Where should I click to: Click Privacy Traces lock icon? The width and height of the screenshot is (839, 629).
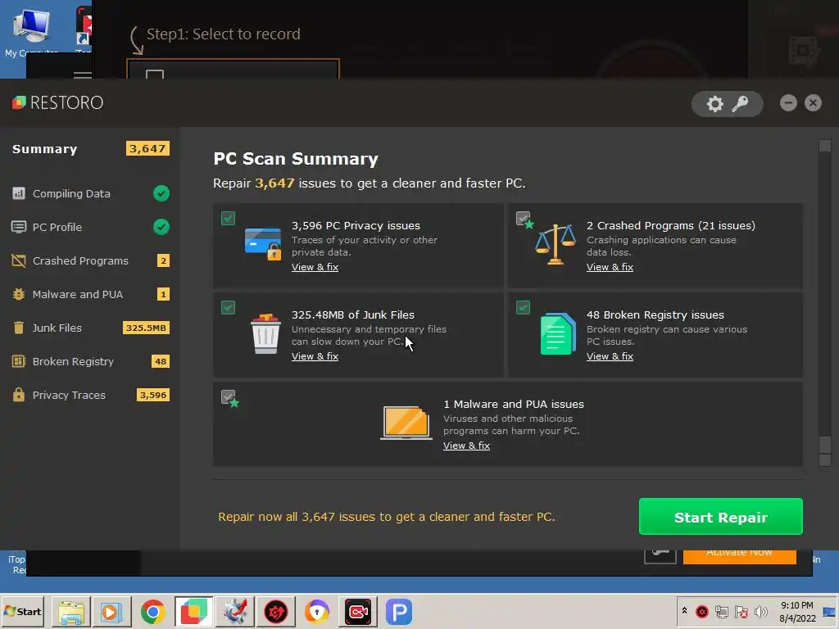[x=19, y=394]
